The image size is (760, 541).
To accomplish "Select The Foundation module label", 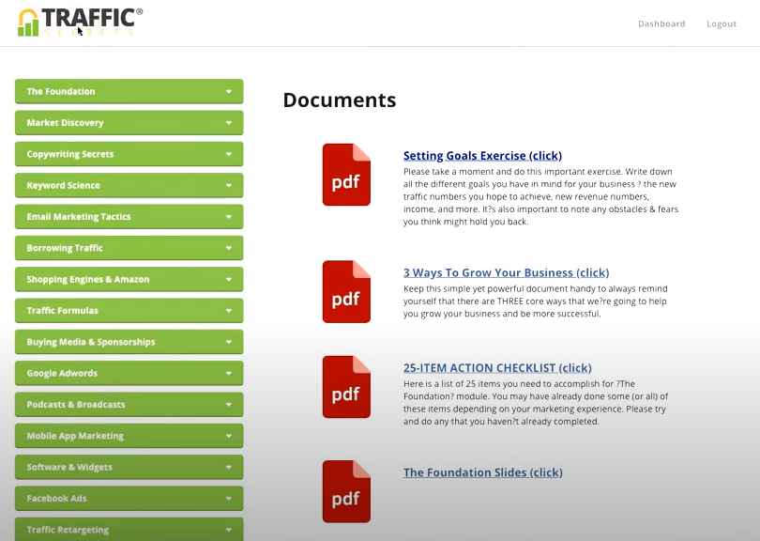I will [x=61, y=91].
